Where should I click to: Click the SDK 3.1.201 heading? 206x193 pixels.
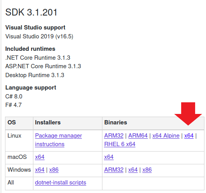coord(31,12)
